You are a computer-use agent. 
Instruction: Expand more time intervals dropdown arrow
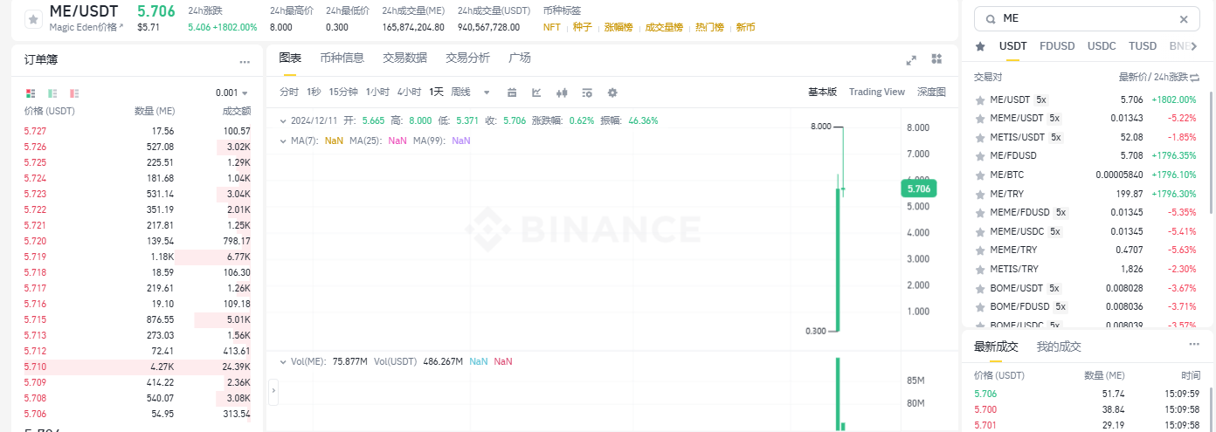(x=487, y=93)
